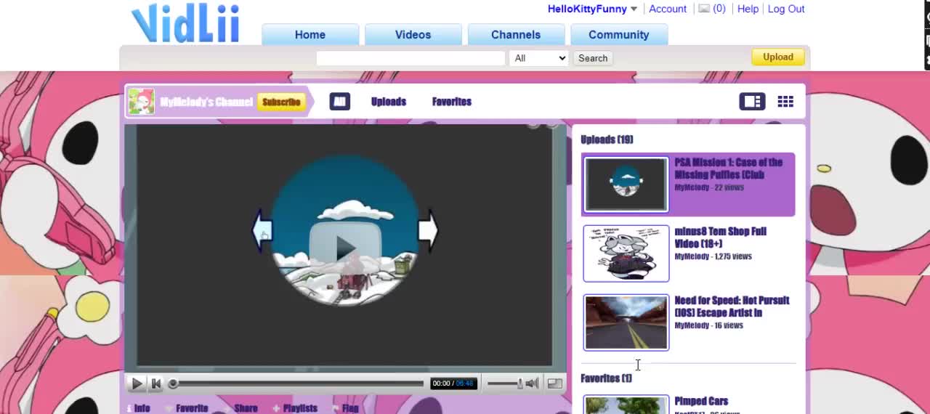Click 'MyMelody - 1,275 views' text
This screenshot has height=414, width=930.
713,256
